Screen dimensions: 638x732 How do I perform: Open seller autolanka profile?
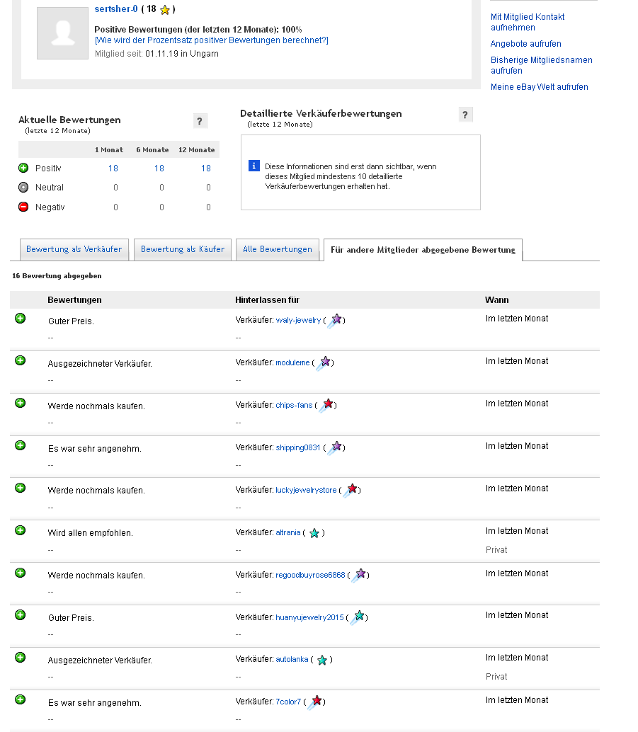[x=292, y=660]
